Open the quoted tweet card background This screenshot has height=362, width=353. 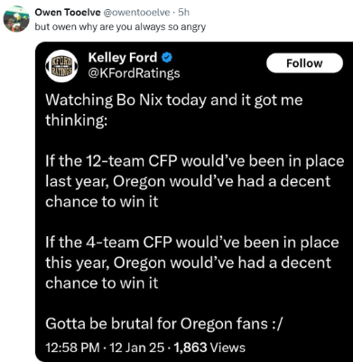(194, 202)
